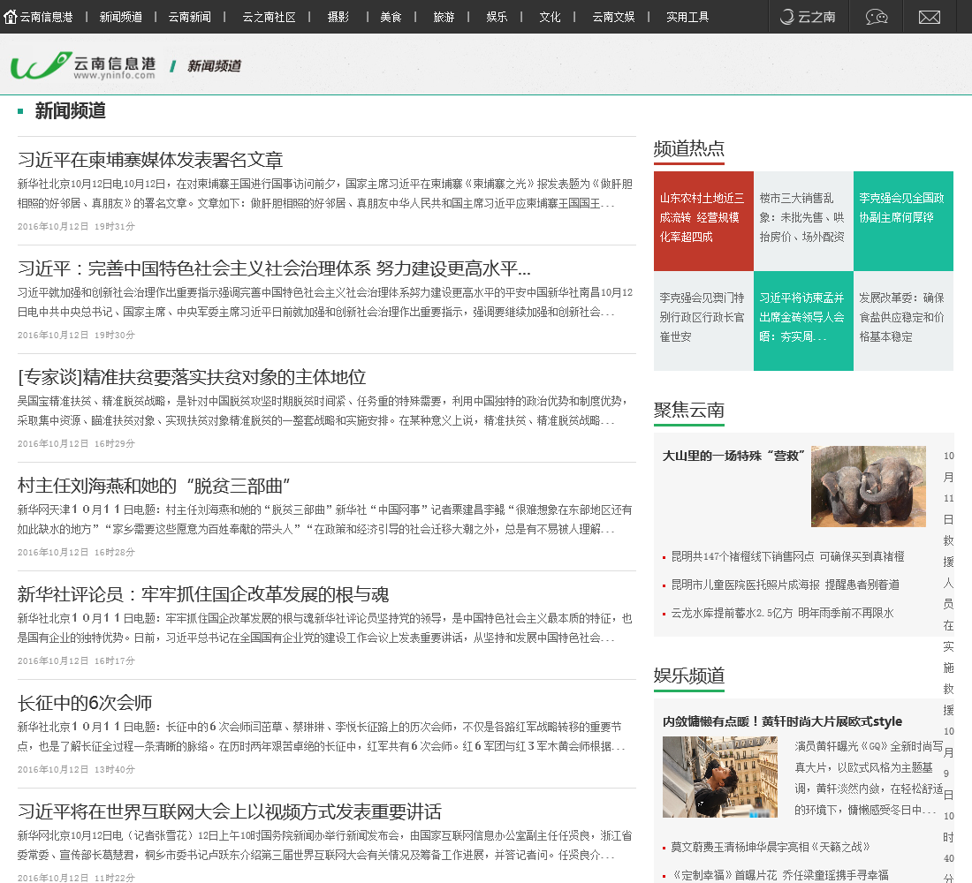Open the 娱乐频道 section heading
Viewport: 972px width, 883px height.
[689, 675]
